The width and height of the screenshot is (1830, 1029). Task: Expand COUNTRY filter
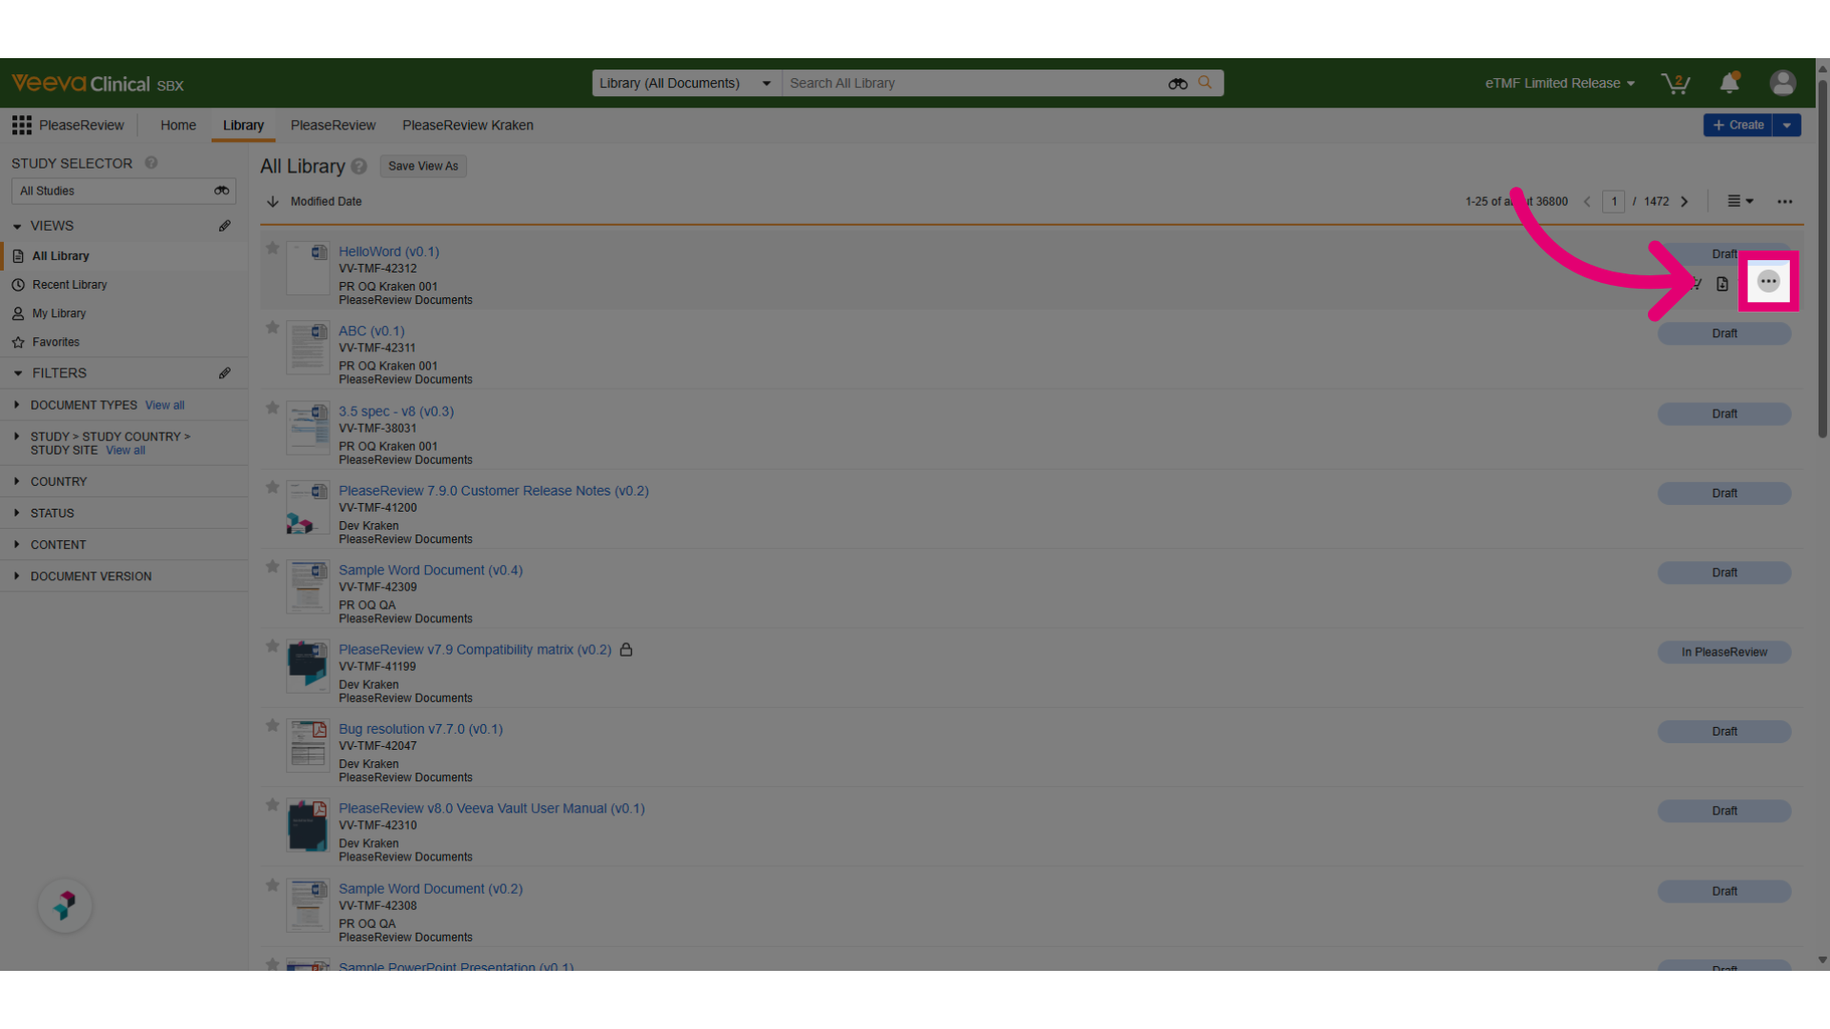[17, 481]
